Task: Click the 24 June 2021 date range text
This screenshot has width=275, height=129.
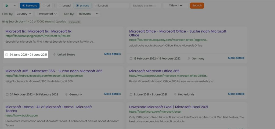Action: 28,55
